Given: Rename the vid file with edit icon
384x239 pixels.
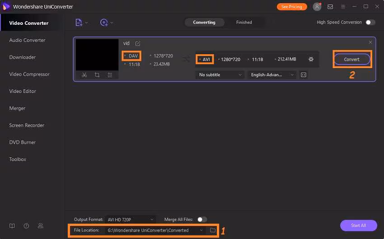Looking at the screenshot, I should (x=138, y=43).
